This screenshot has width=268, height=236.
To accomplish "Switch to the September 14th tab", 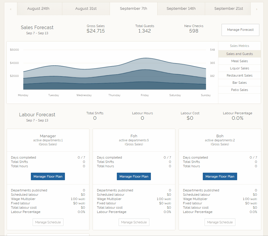I will click(x=181, y=9).
